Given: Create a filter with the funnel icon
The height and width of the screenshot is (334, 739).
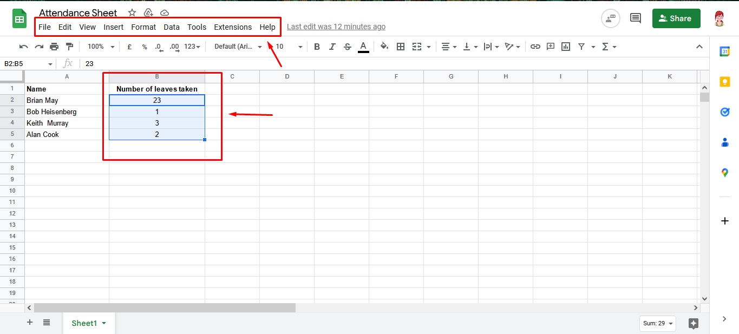Looking at the screenshot, I should [580, 47].
